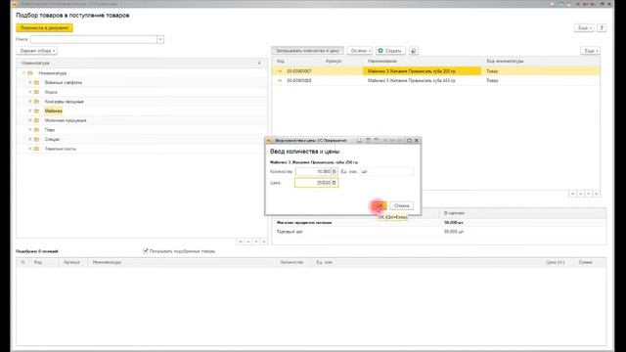Expand the Пиво folder node
Viewport: 626px width, 352px height.
click(x=30, y=130)
